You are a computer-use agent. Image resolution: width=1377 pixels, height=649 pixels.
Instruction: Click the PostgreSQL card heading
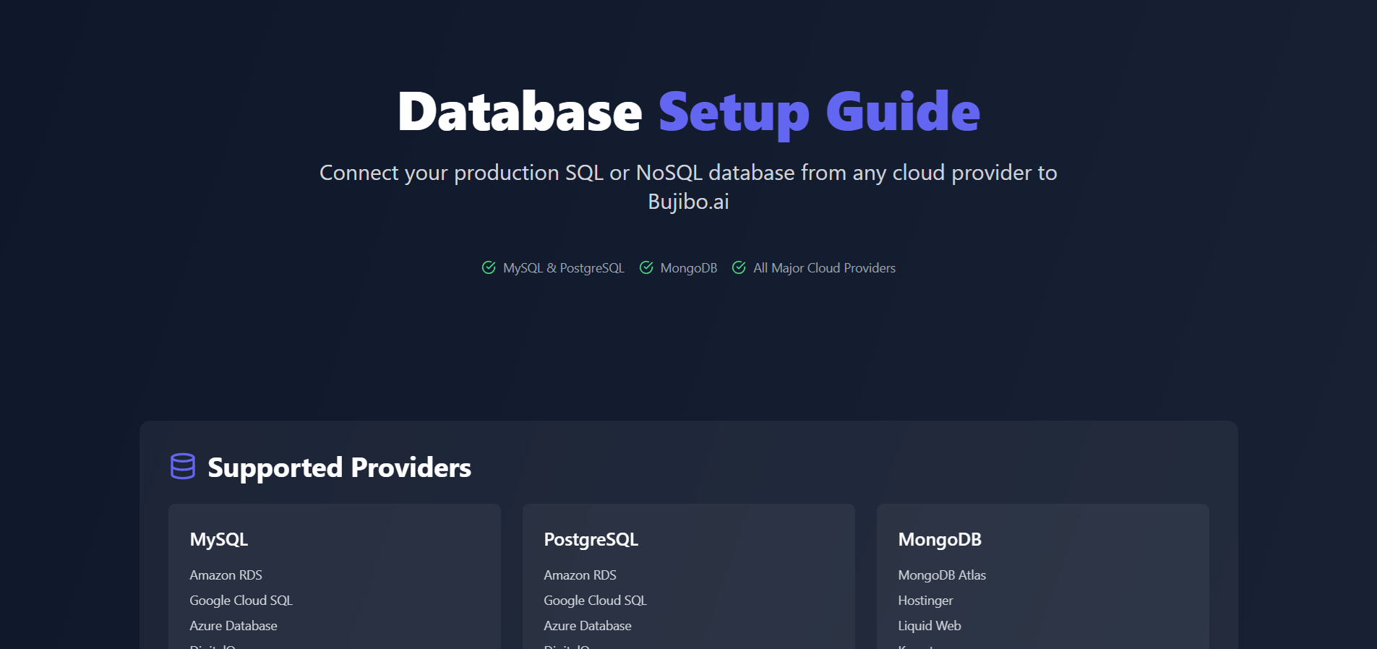coord(591,540)
